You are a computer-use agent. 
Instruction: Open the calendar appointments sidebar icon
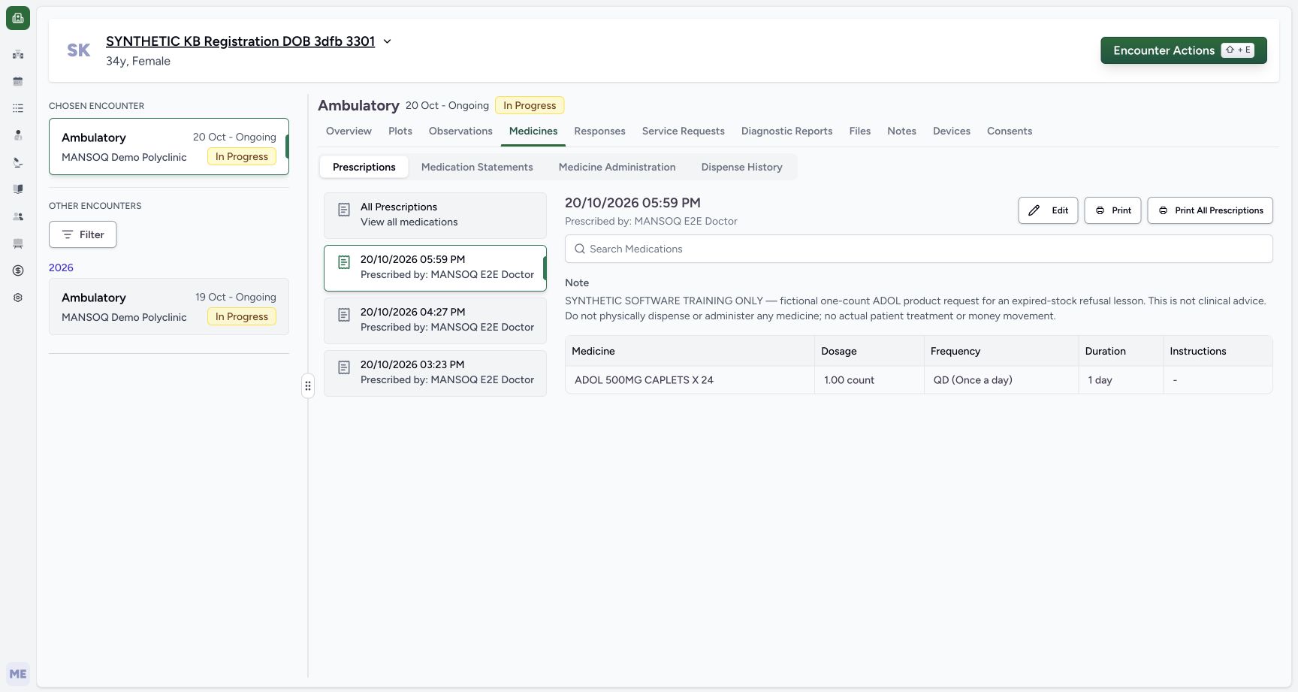18,81
